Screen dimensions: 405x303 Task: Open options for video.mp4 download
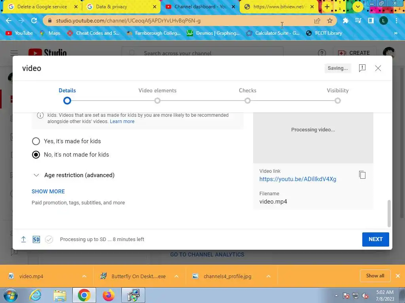coord(84,276)
